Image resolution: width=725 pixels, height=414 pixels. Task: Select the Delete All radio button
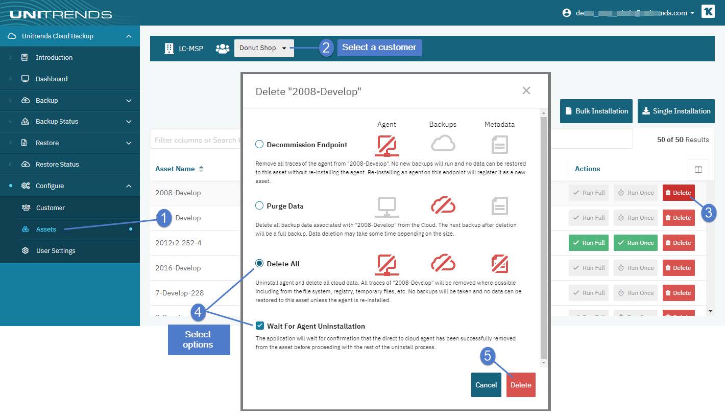tap(259, 263)
